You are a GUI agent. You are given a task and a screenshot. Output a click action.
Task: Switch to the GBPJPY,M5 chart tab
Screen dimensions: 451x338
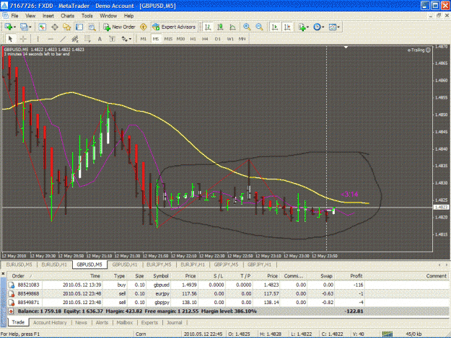click(226, 264)
